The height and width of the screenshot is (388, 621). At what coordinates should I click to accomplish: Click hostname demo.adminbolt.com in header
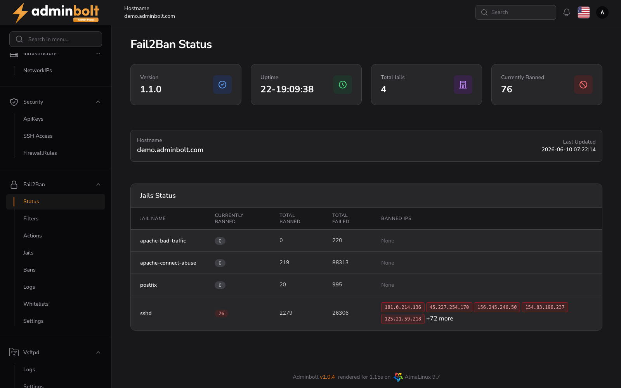(x=149, y=16)
